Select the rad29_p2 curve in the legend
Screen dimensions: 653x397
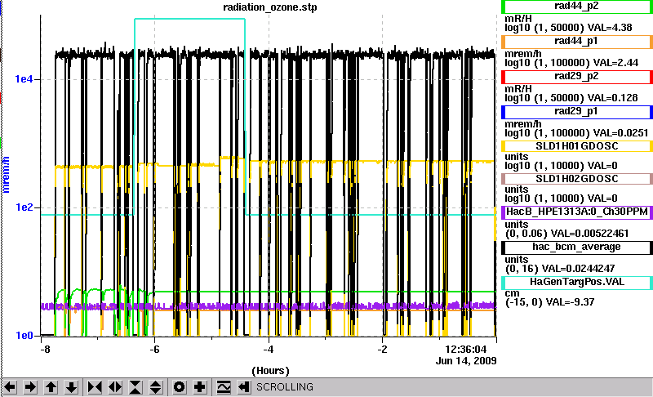(577, 77)
